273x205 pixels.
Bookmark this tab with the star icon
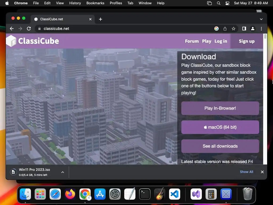234,29
